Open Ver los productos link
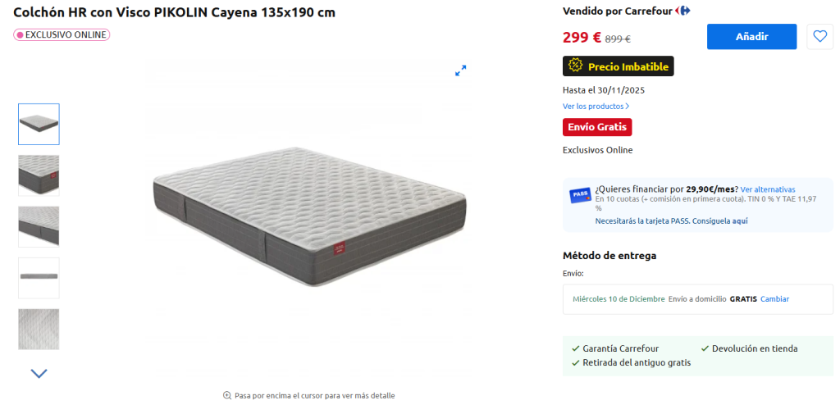This screenshot has width=840, height=414. [x=596, y=106]
